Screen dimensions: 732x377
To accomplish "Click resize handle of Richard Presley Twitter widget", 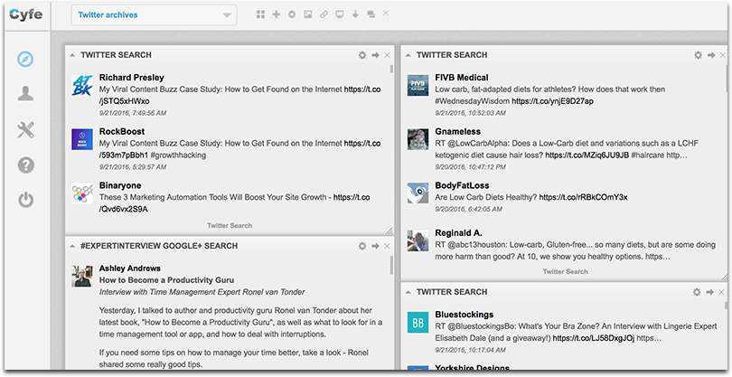I will (389, 231).
